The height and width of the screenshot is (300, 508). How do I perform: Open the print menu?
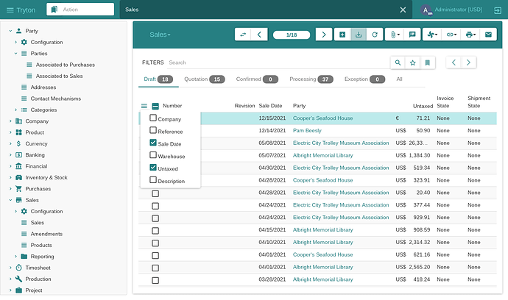coord(470,35)
